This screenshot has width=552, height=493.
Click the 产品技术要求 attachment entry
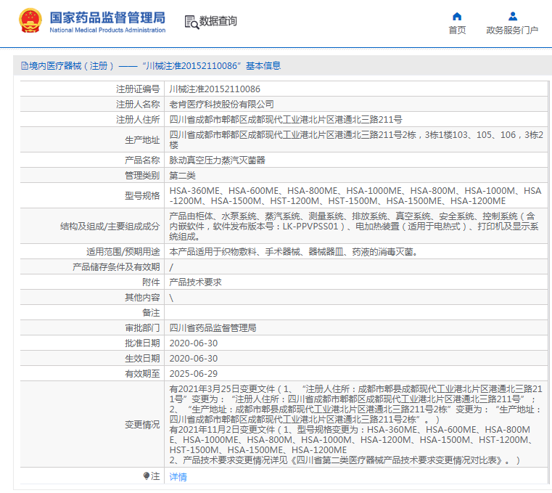[x=195, y=282]
